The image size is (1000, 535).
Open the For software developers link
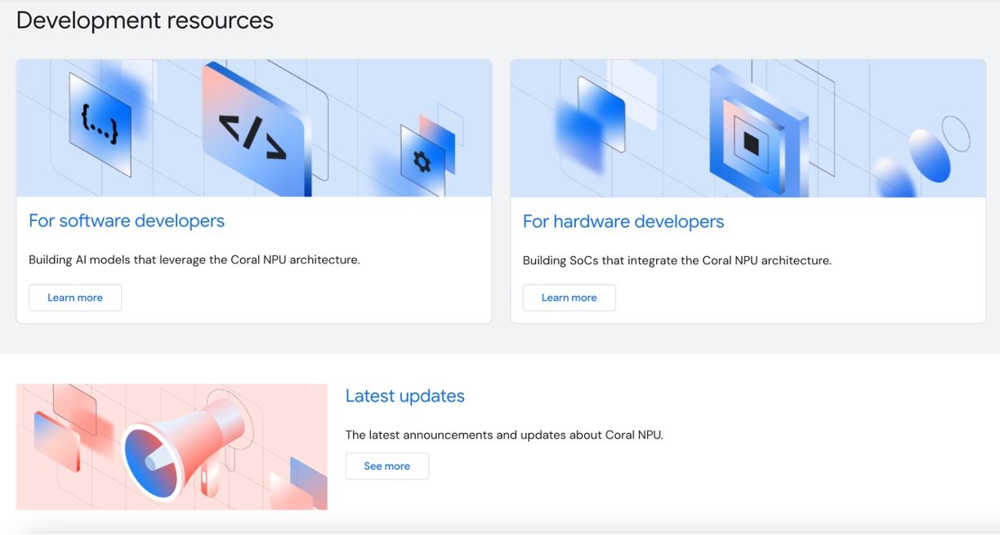[x=127, y=221]
